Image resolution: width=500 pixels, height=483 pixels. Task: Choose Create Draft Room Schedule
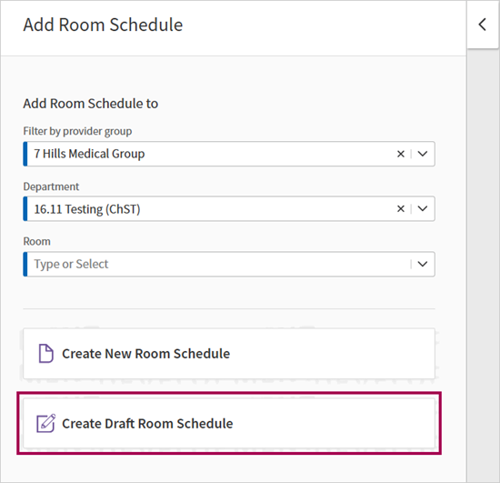229,423
